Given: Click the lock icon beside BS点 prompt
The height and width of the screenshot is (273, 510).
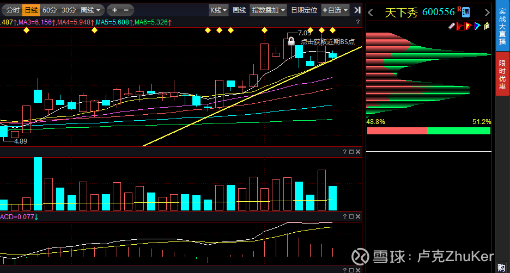Looking at the screenshot, I should (x=292, y=41).
